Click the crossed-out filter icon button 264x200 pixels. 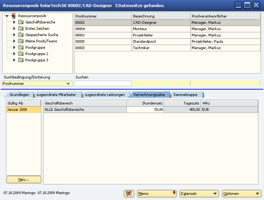129,194
